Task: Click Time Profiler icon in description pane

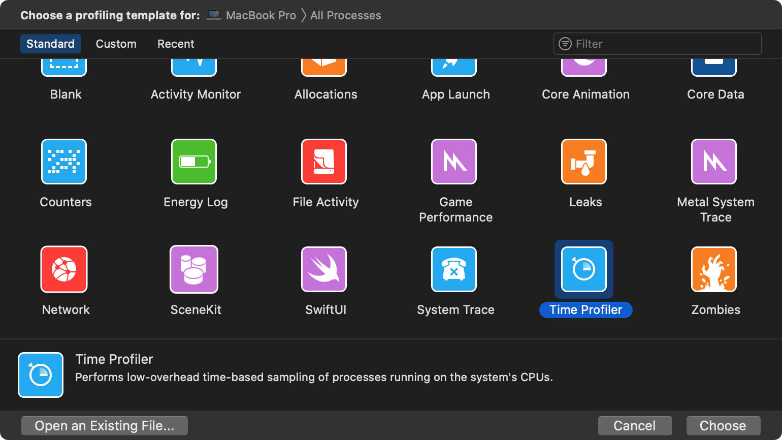Action: 41,375
